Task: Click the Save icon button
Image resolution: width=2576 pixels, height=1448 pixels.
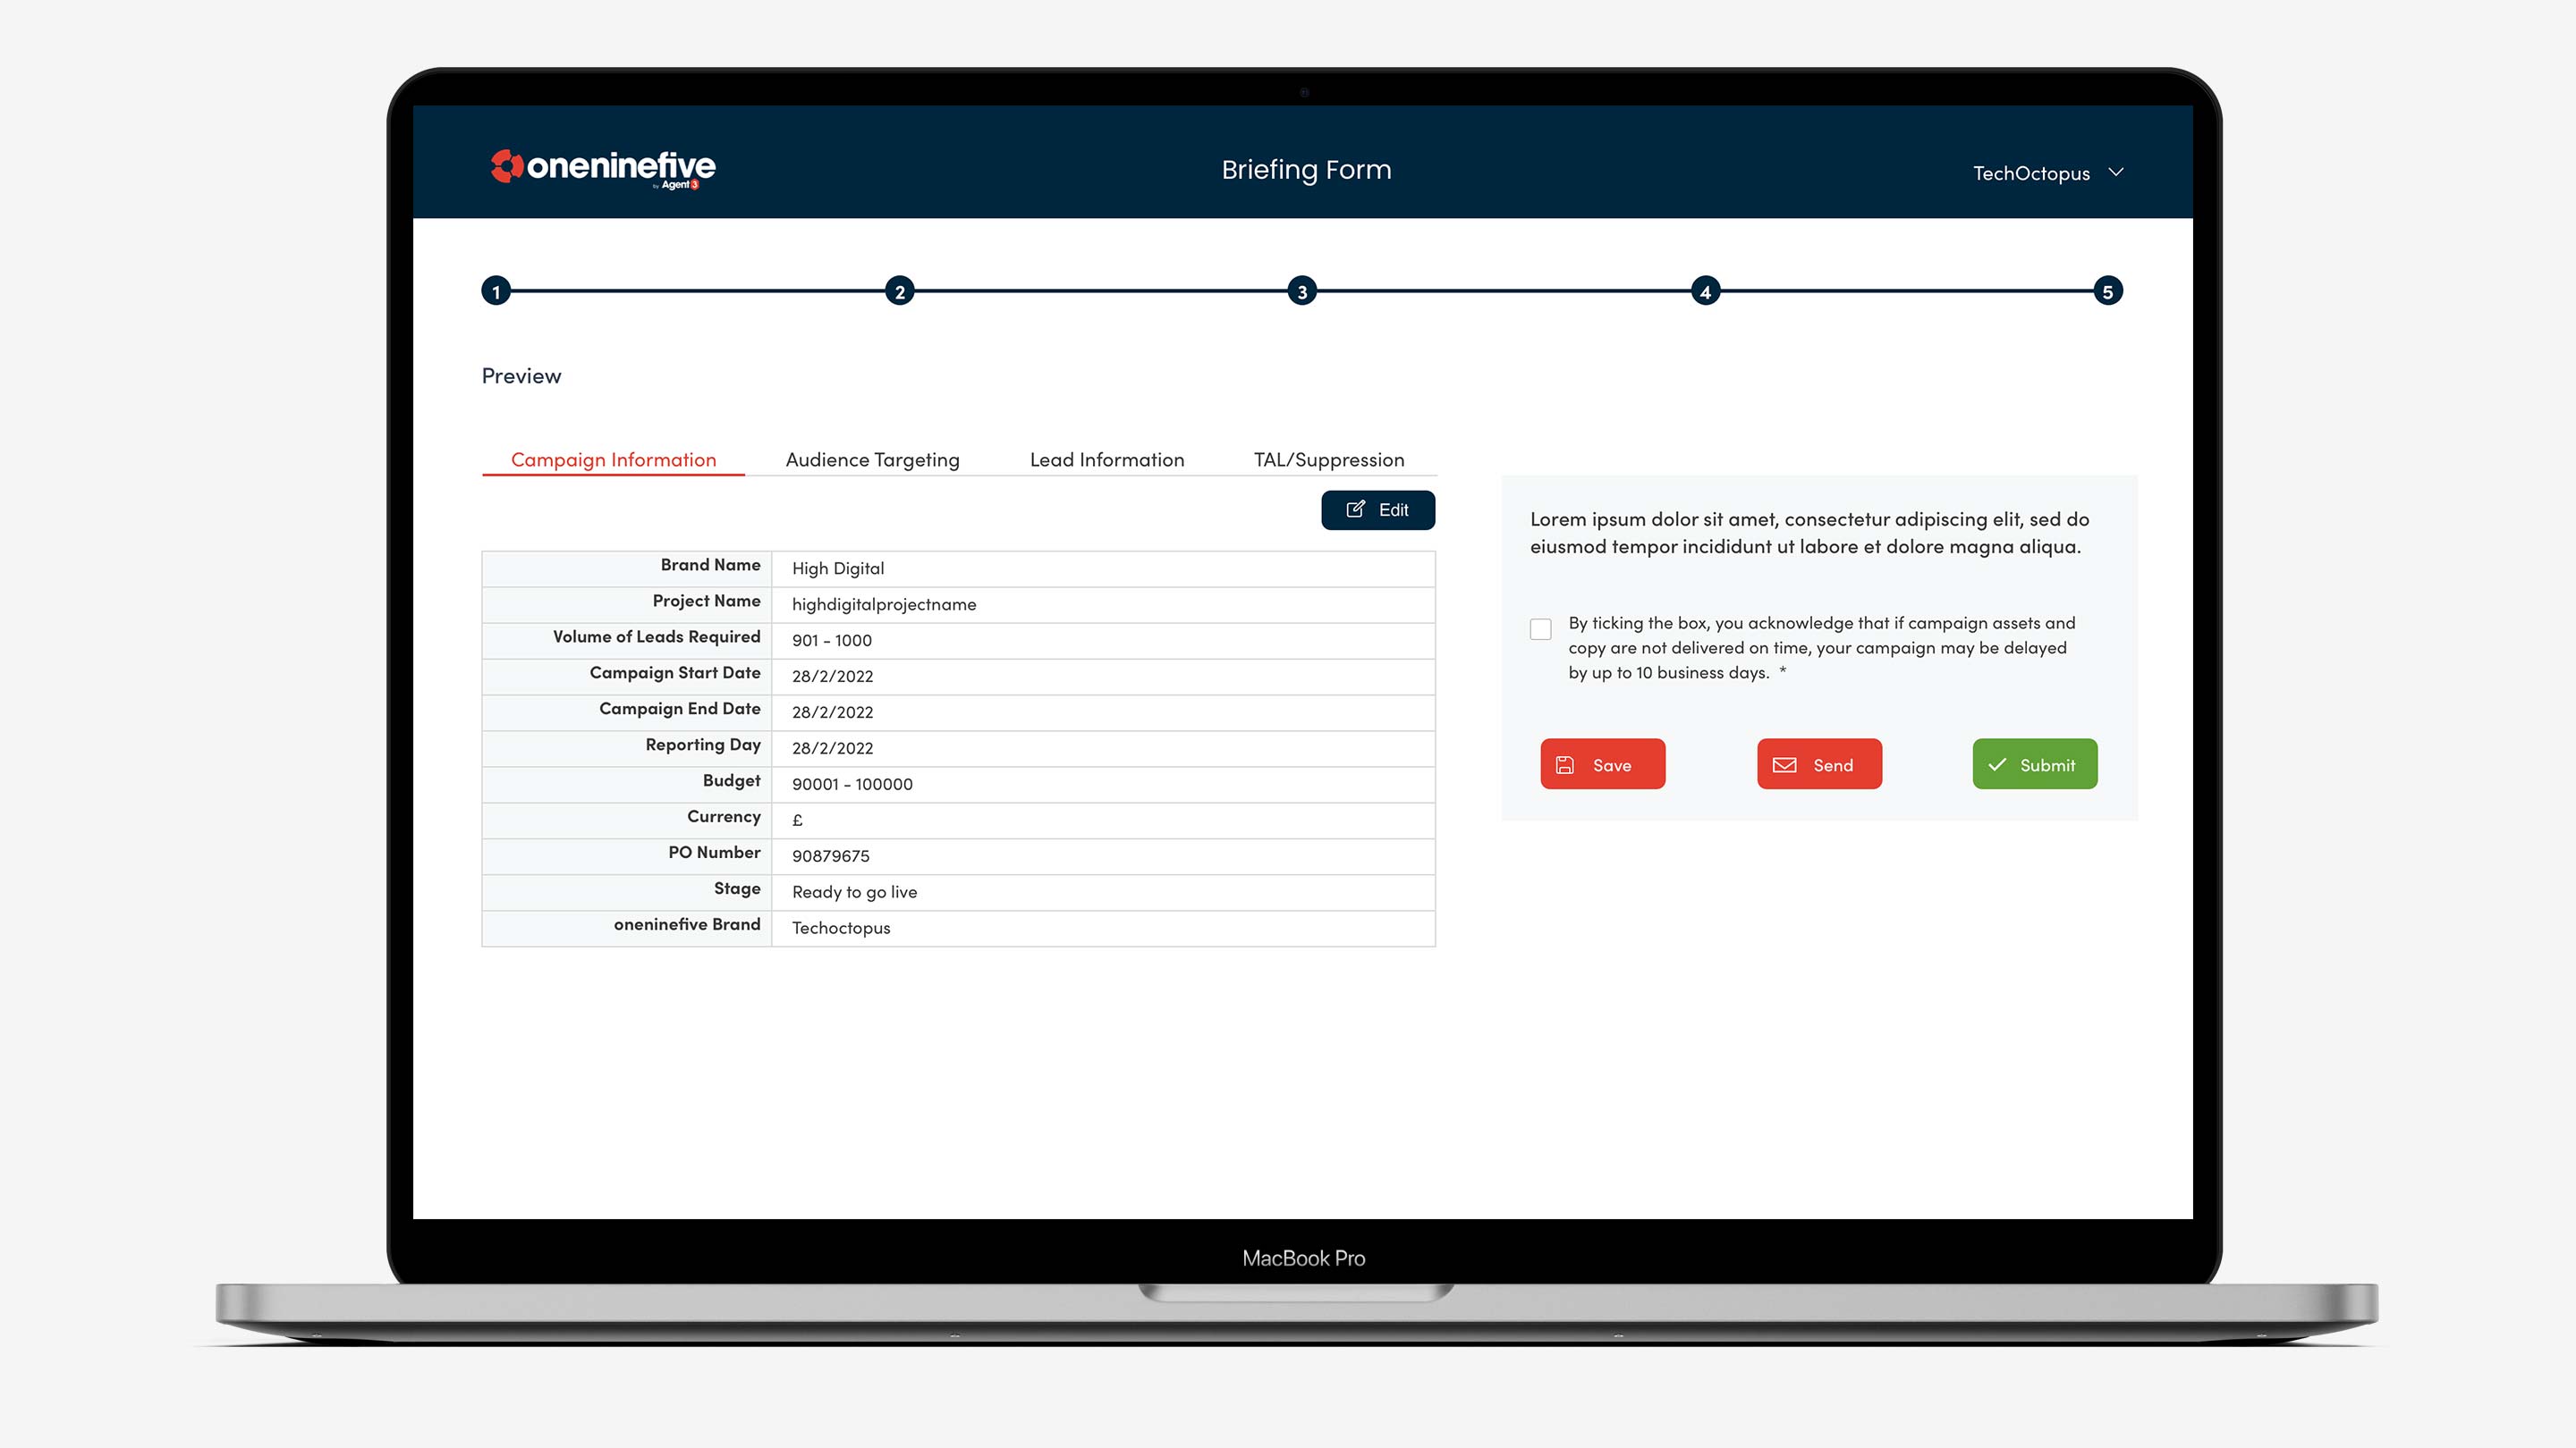Action: (1601, 764)
